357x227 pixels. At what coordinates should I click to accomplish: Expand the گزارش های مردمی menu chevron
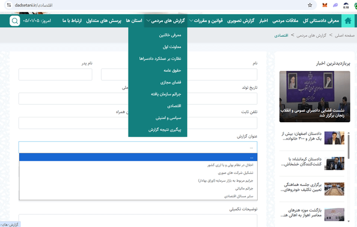point(148,21)
